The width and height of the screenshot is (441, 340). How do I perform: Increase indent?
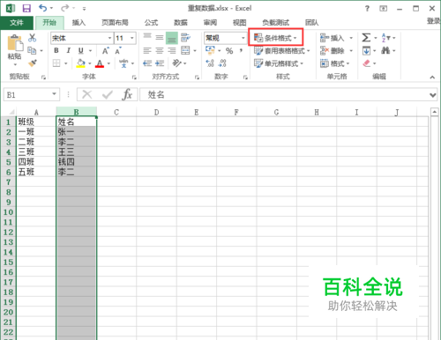coord(160,63)
